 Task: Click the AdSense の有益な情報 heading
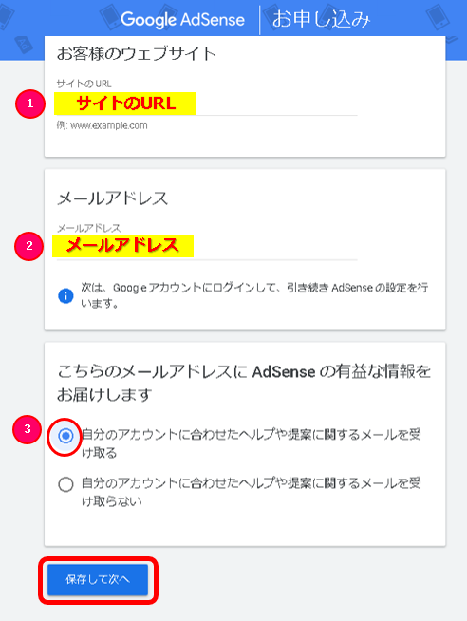244,383
